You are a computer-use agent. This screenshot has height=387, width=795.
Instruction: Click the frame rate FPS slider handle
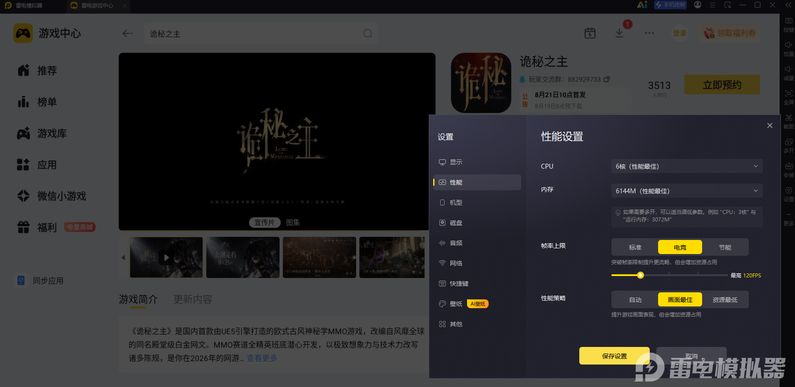coord(640,275)
